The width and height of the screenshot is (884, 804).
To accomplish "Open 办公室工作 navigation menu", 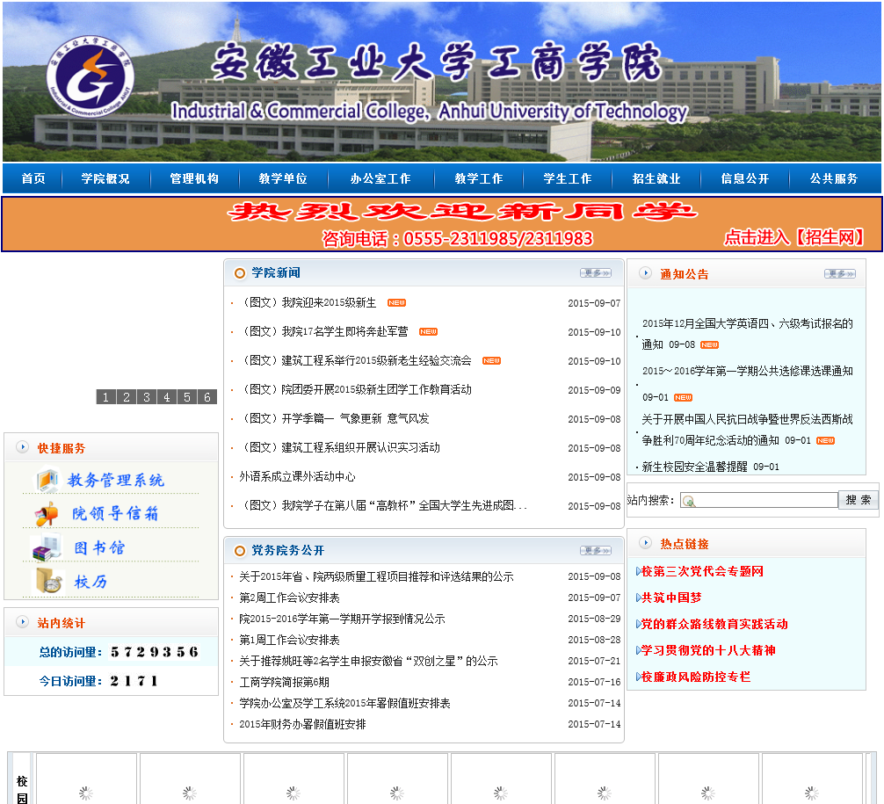I will click(x=380, y=178).
